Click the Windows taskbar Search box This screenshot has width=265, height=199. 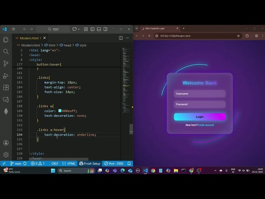[x=76, y=170]
